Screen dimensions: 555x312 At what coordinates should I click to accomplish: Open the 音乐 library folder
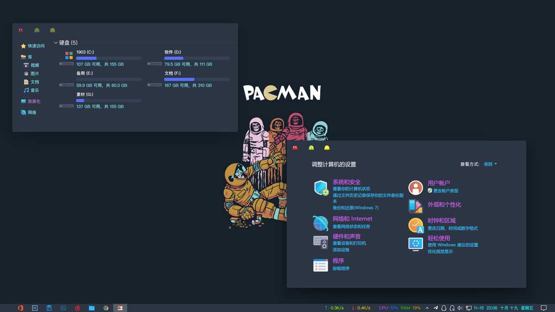(31, 90)
